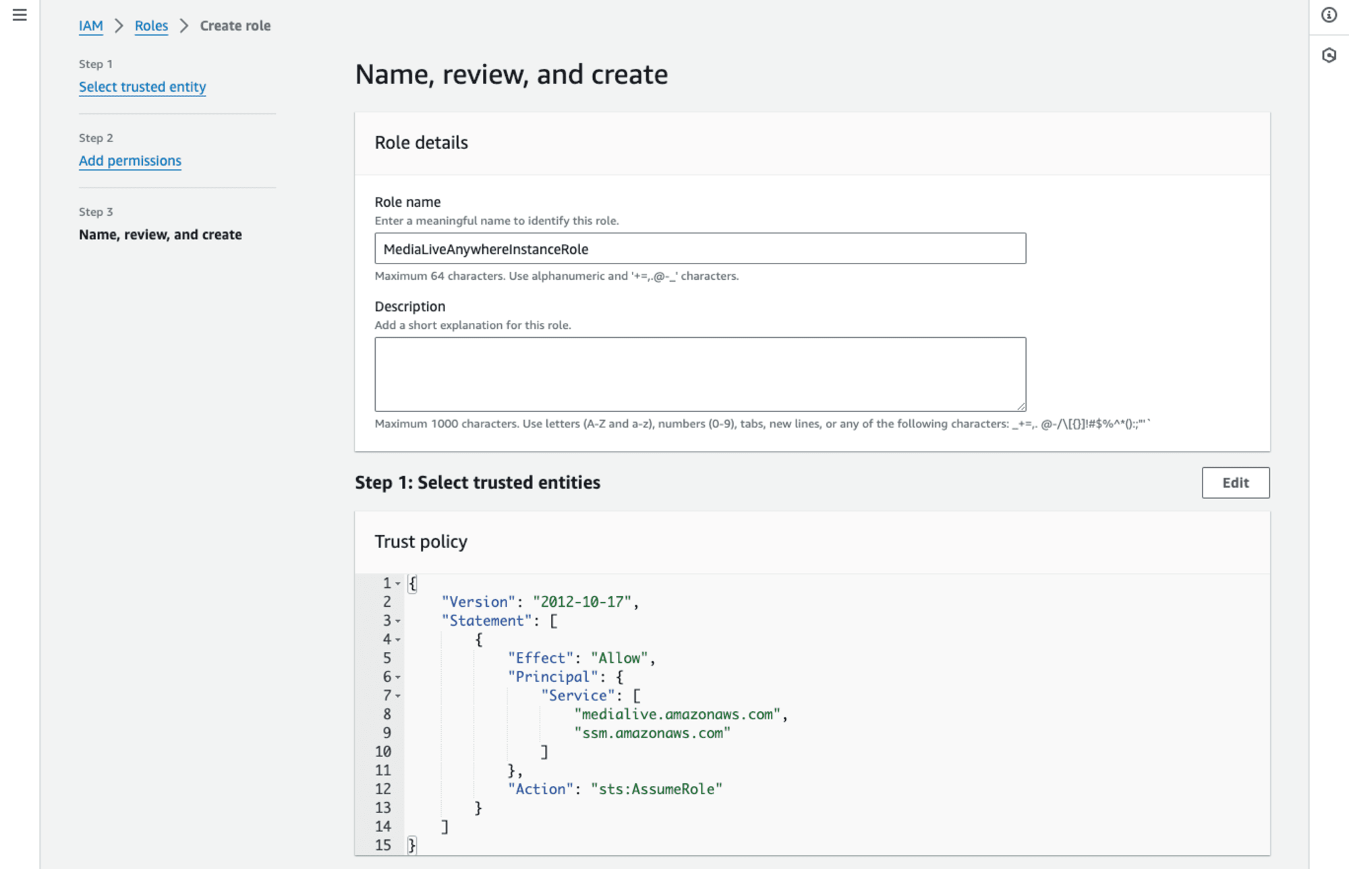Open the hamburger navigation menu
This screenshot has height=869, width=1349.
click(20, 15)
